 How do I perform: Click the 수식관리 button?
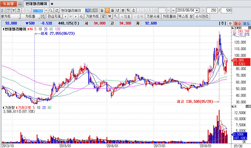[x=202, y=17]
